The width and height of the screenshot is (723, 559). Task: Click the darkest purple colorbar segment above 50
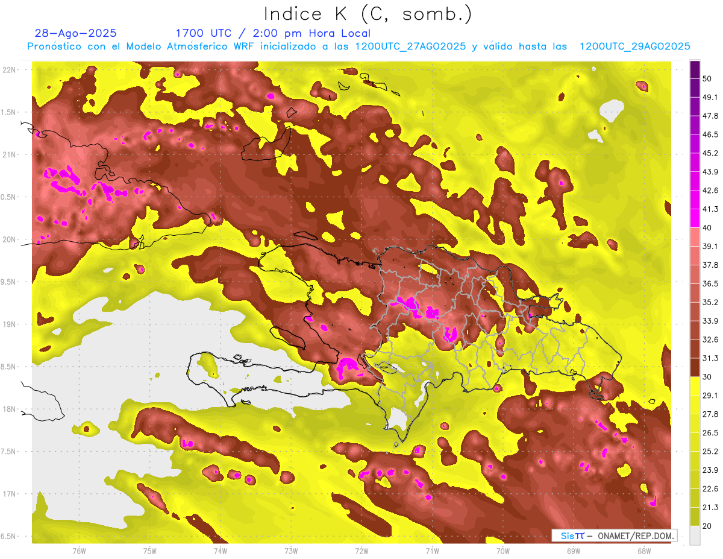695,69
